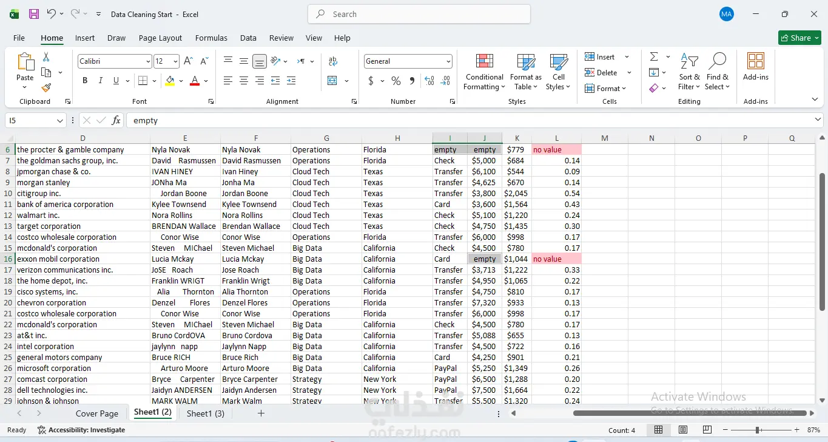This screenshot has height=442, width=828.
Task: Click the Accounting dollar format icon
Action: 371,81
